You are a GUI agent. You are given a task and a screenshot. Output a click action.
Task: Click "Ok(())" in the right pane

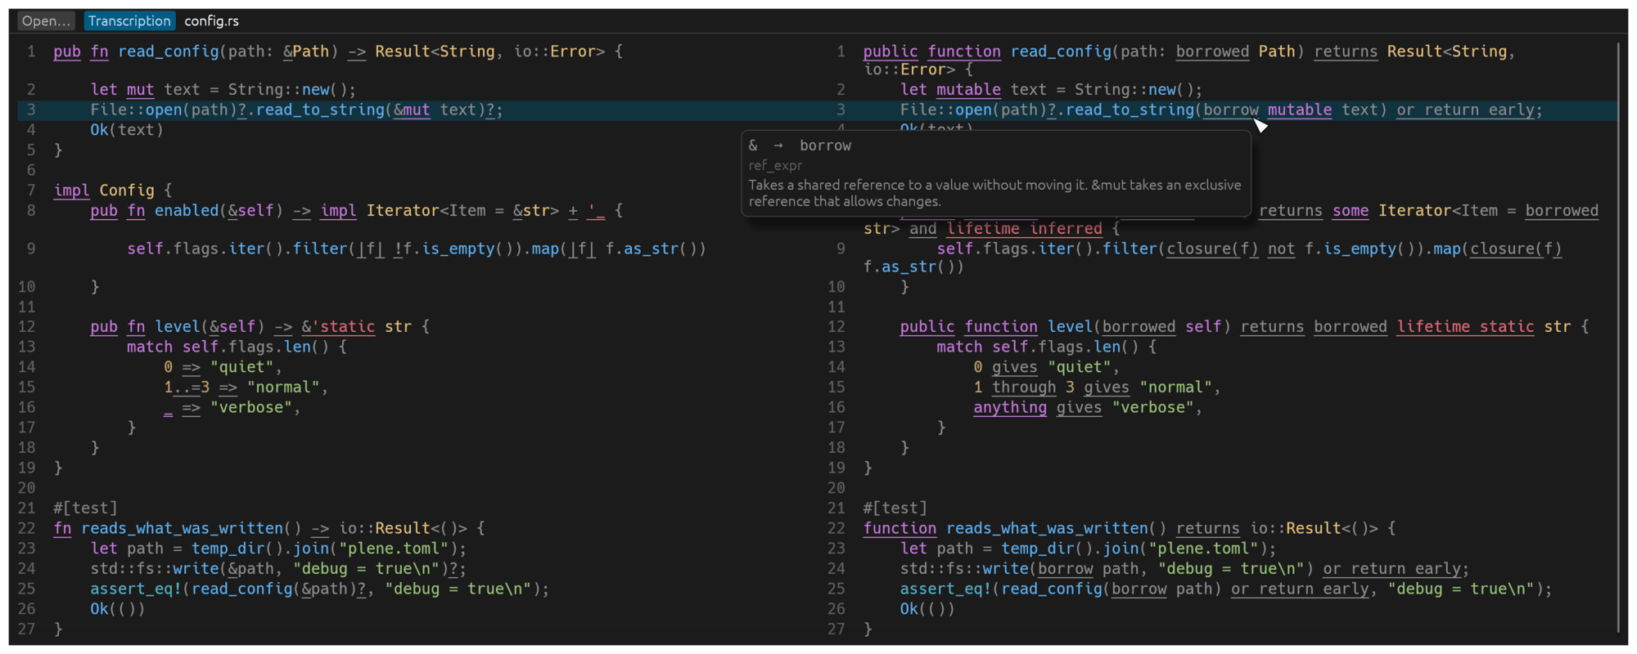pyautogui.click(x=927, y=609)
